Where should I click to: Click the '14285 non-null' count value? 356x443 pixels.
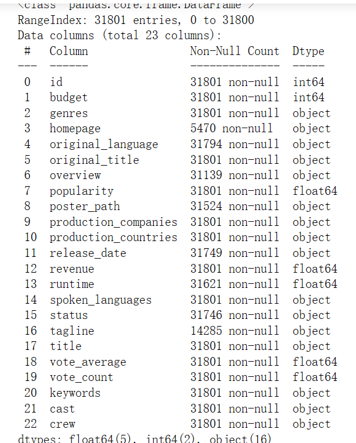click(234, 331)
